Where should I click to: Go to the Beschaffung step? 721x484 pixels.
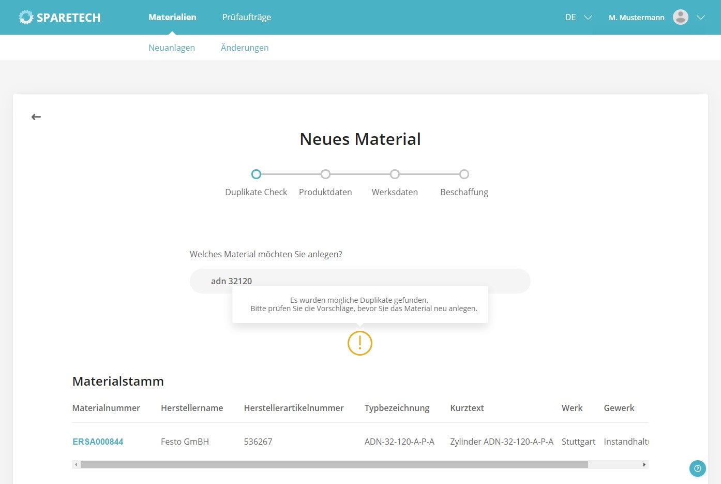464,174
